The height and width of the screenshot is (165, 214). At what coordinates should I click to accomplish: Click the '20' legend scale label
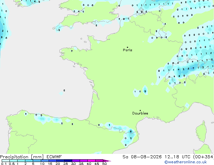(x=58, y=164)
